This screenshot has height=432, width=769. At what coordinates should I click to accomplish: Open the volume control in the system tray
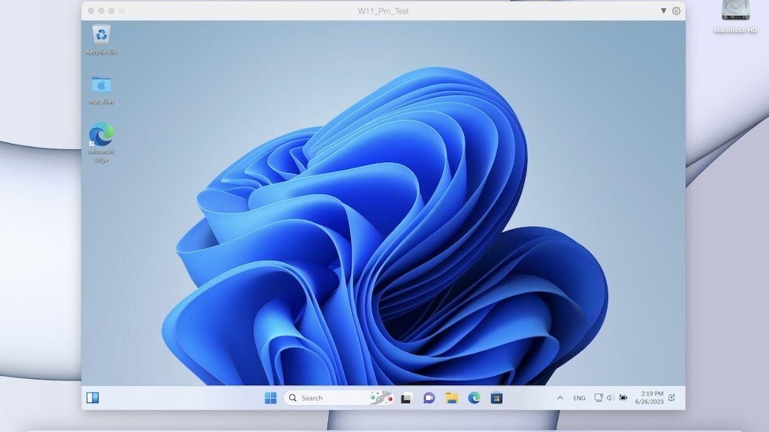point(611,397)
